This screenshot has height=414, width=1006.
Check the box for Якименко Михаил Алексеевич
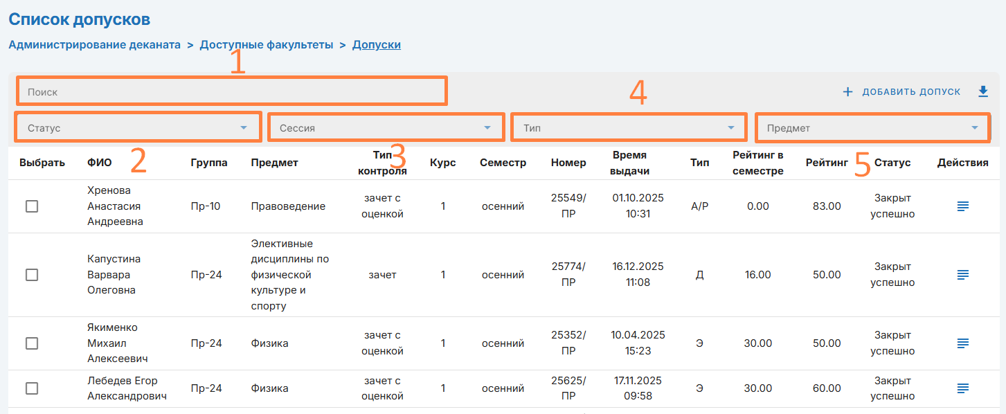tap(32, 343)
